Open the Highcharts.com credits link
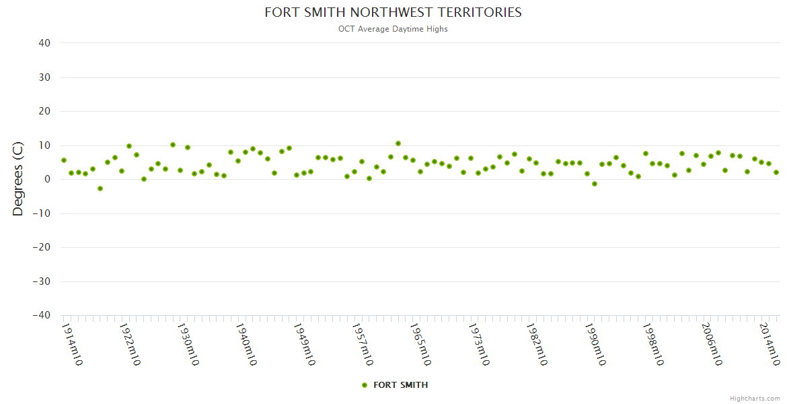 [x=755, y=398]
